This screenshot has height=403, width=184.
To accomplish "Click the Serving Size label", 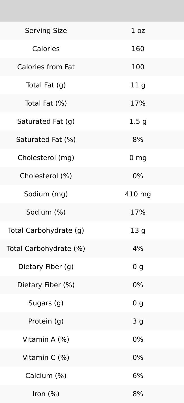I will 46,31.
